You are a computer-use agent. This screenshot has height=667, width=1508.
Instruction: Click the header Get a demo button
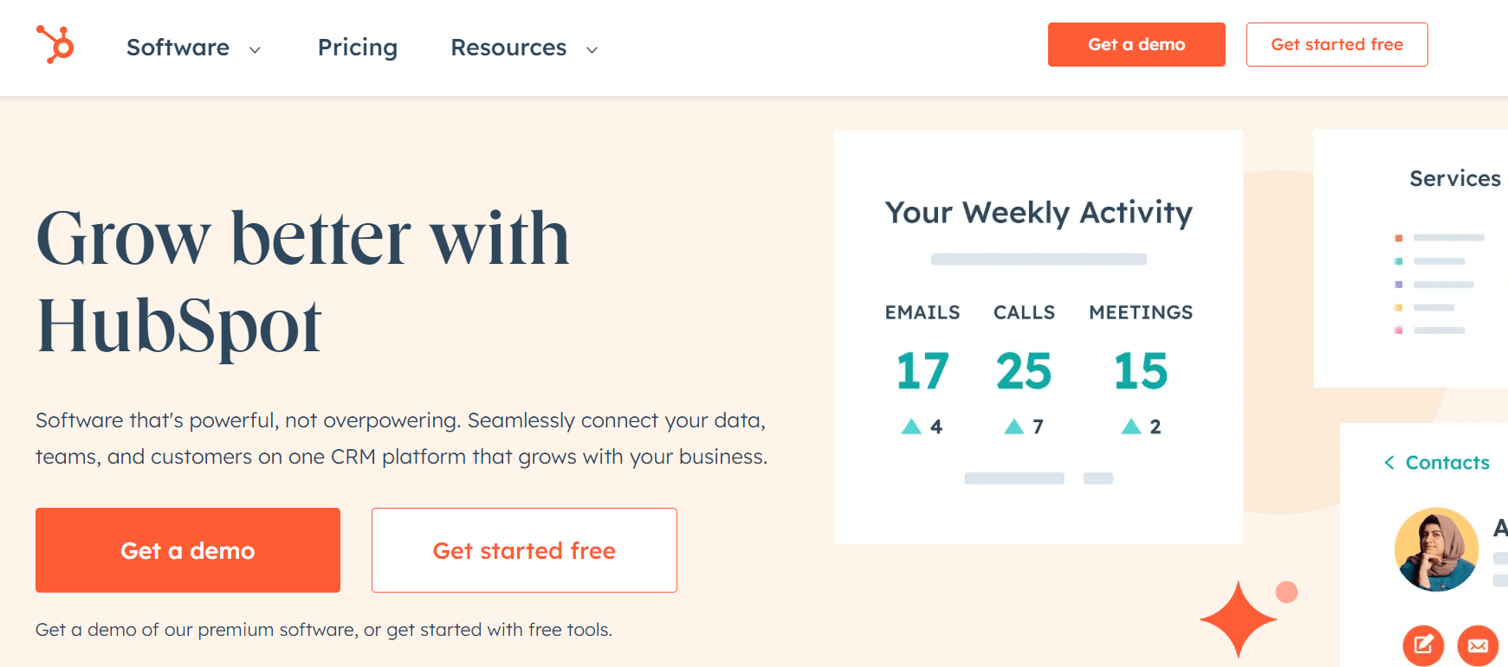(1136, 45)
